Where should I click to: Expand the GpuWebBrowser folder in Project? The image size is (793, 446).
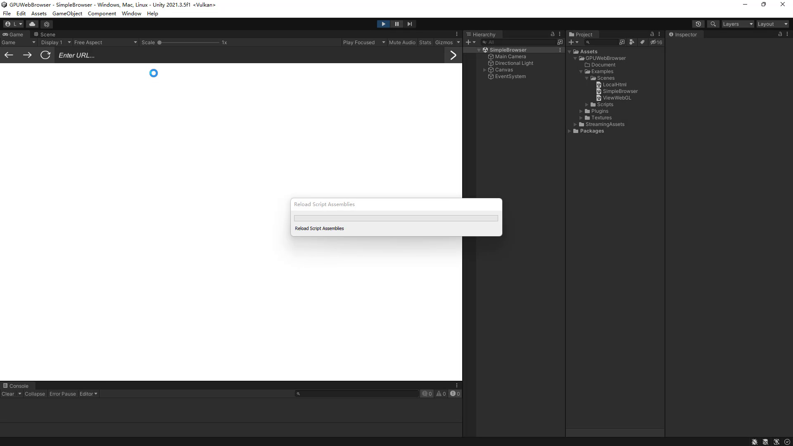[575, 58]
